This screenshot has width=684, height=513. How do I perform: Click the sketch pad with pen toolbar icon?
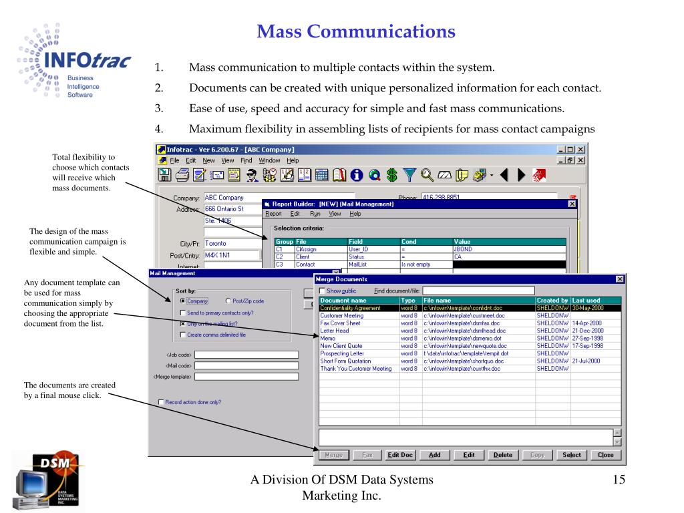tap(287, 175)
